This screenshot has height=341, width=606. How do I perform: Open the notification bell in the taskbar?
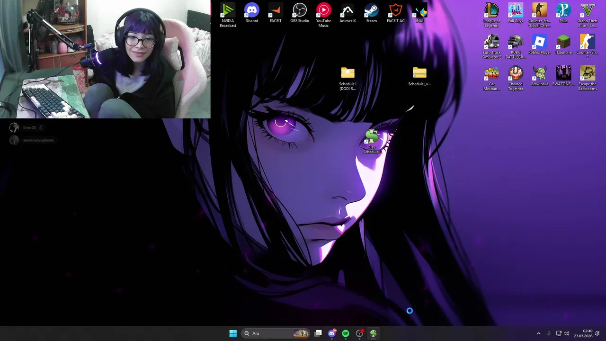pos(598,333)
